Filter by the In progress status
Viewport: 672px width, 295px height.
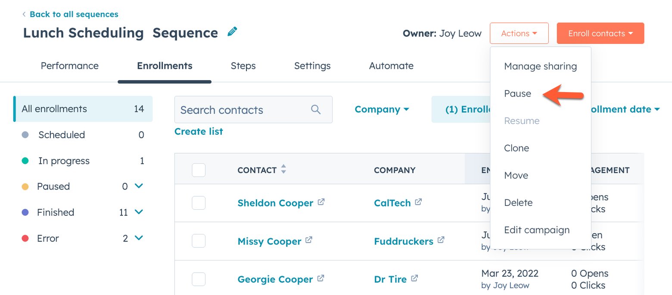tap(64, 161)
